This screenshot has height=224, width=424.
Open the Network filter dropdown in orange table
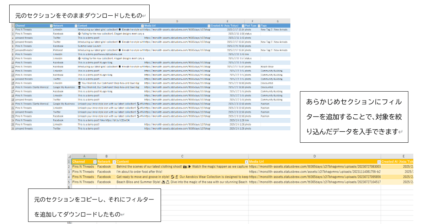click(114, 162)
